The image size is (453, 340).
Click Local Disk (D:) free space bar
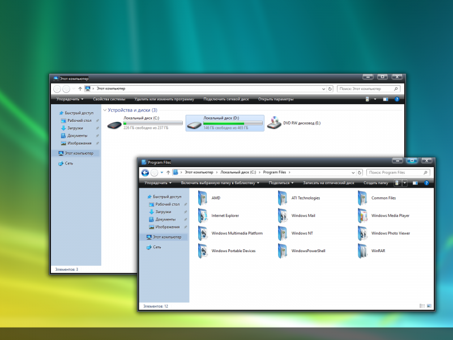click(x=233, y=123)
